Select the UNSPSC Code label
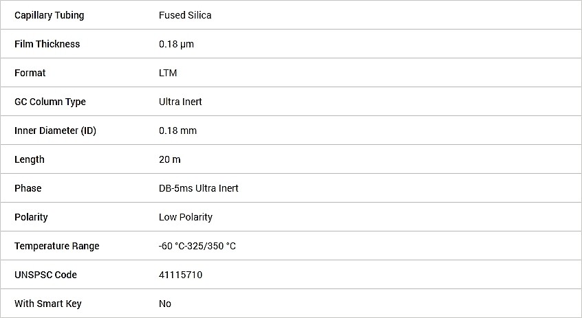Viewport: 582px width, 318px height. point(45,275)
